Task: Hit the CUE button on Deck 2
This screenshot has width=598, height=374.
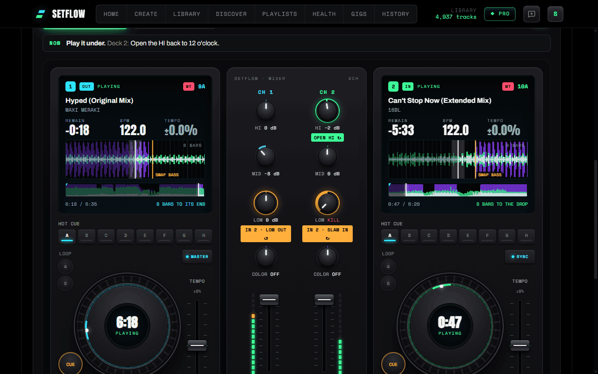Action: (393, 364)
